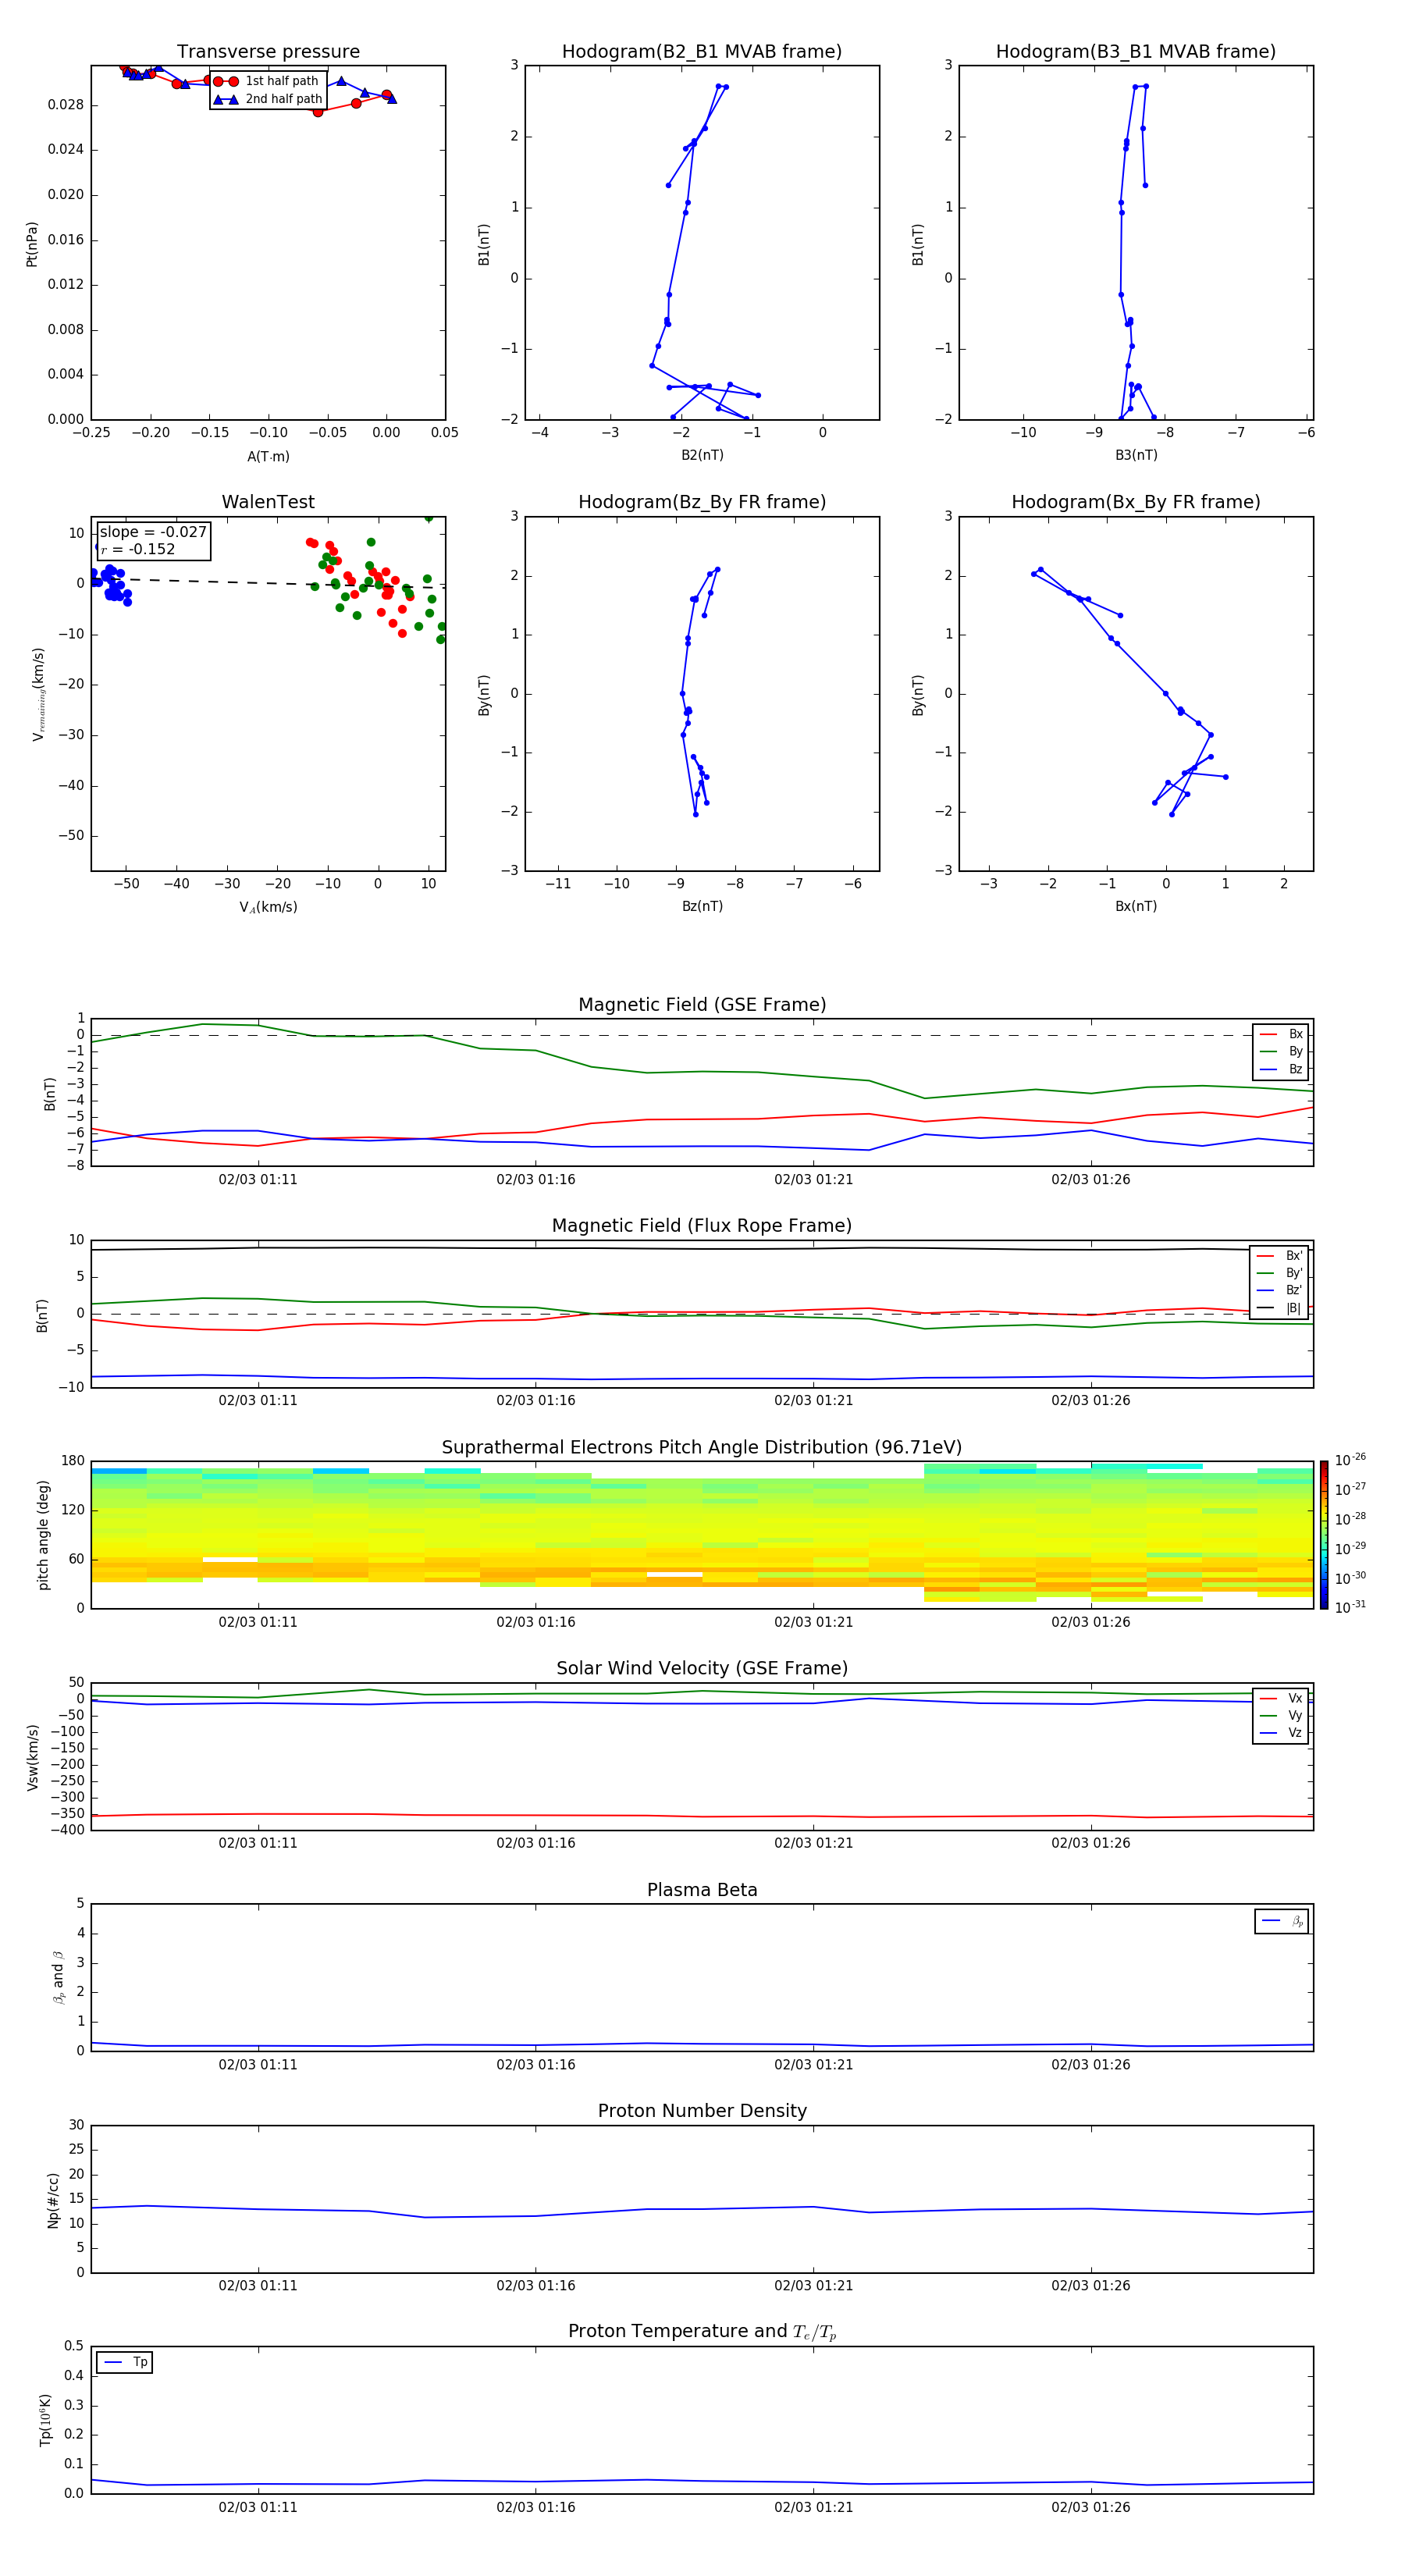
Task: Click 'Proton Temperature and Te/Tp' title
Action: click(x=702, y=2332)
